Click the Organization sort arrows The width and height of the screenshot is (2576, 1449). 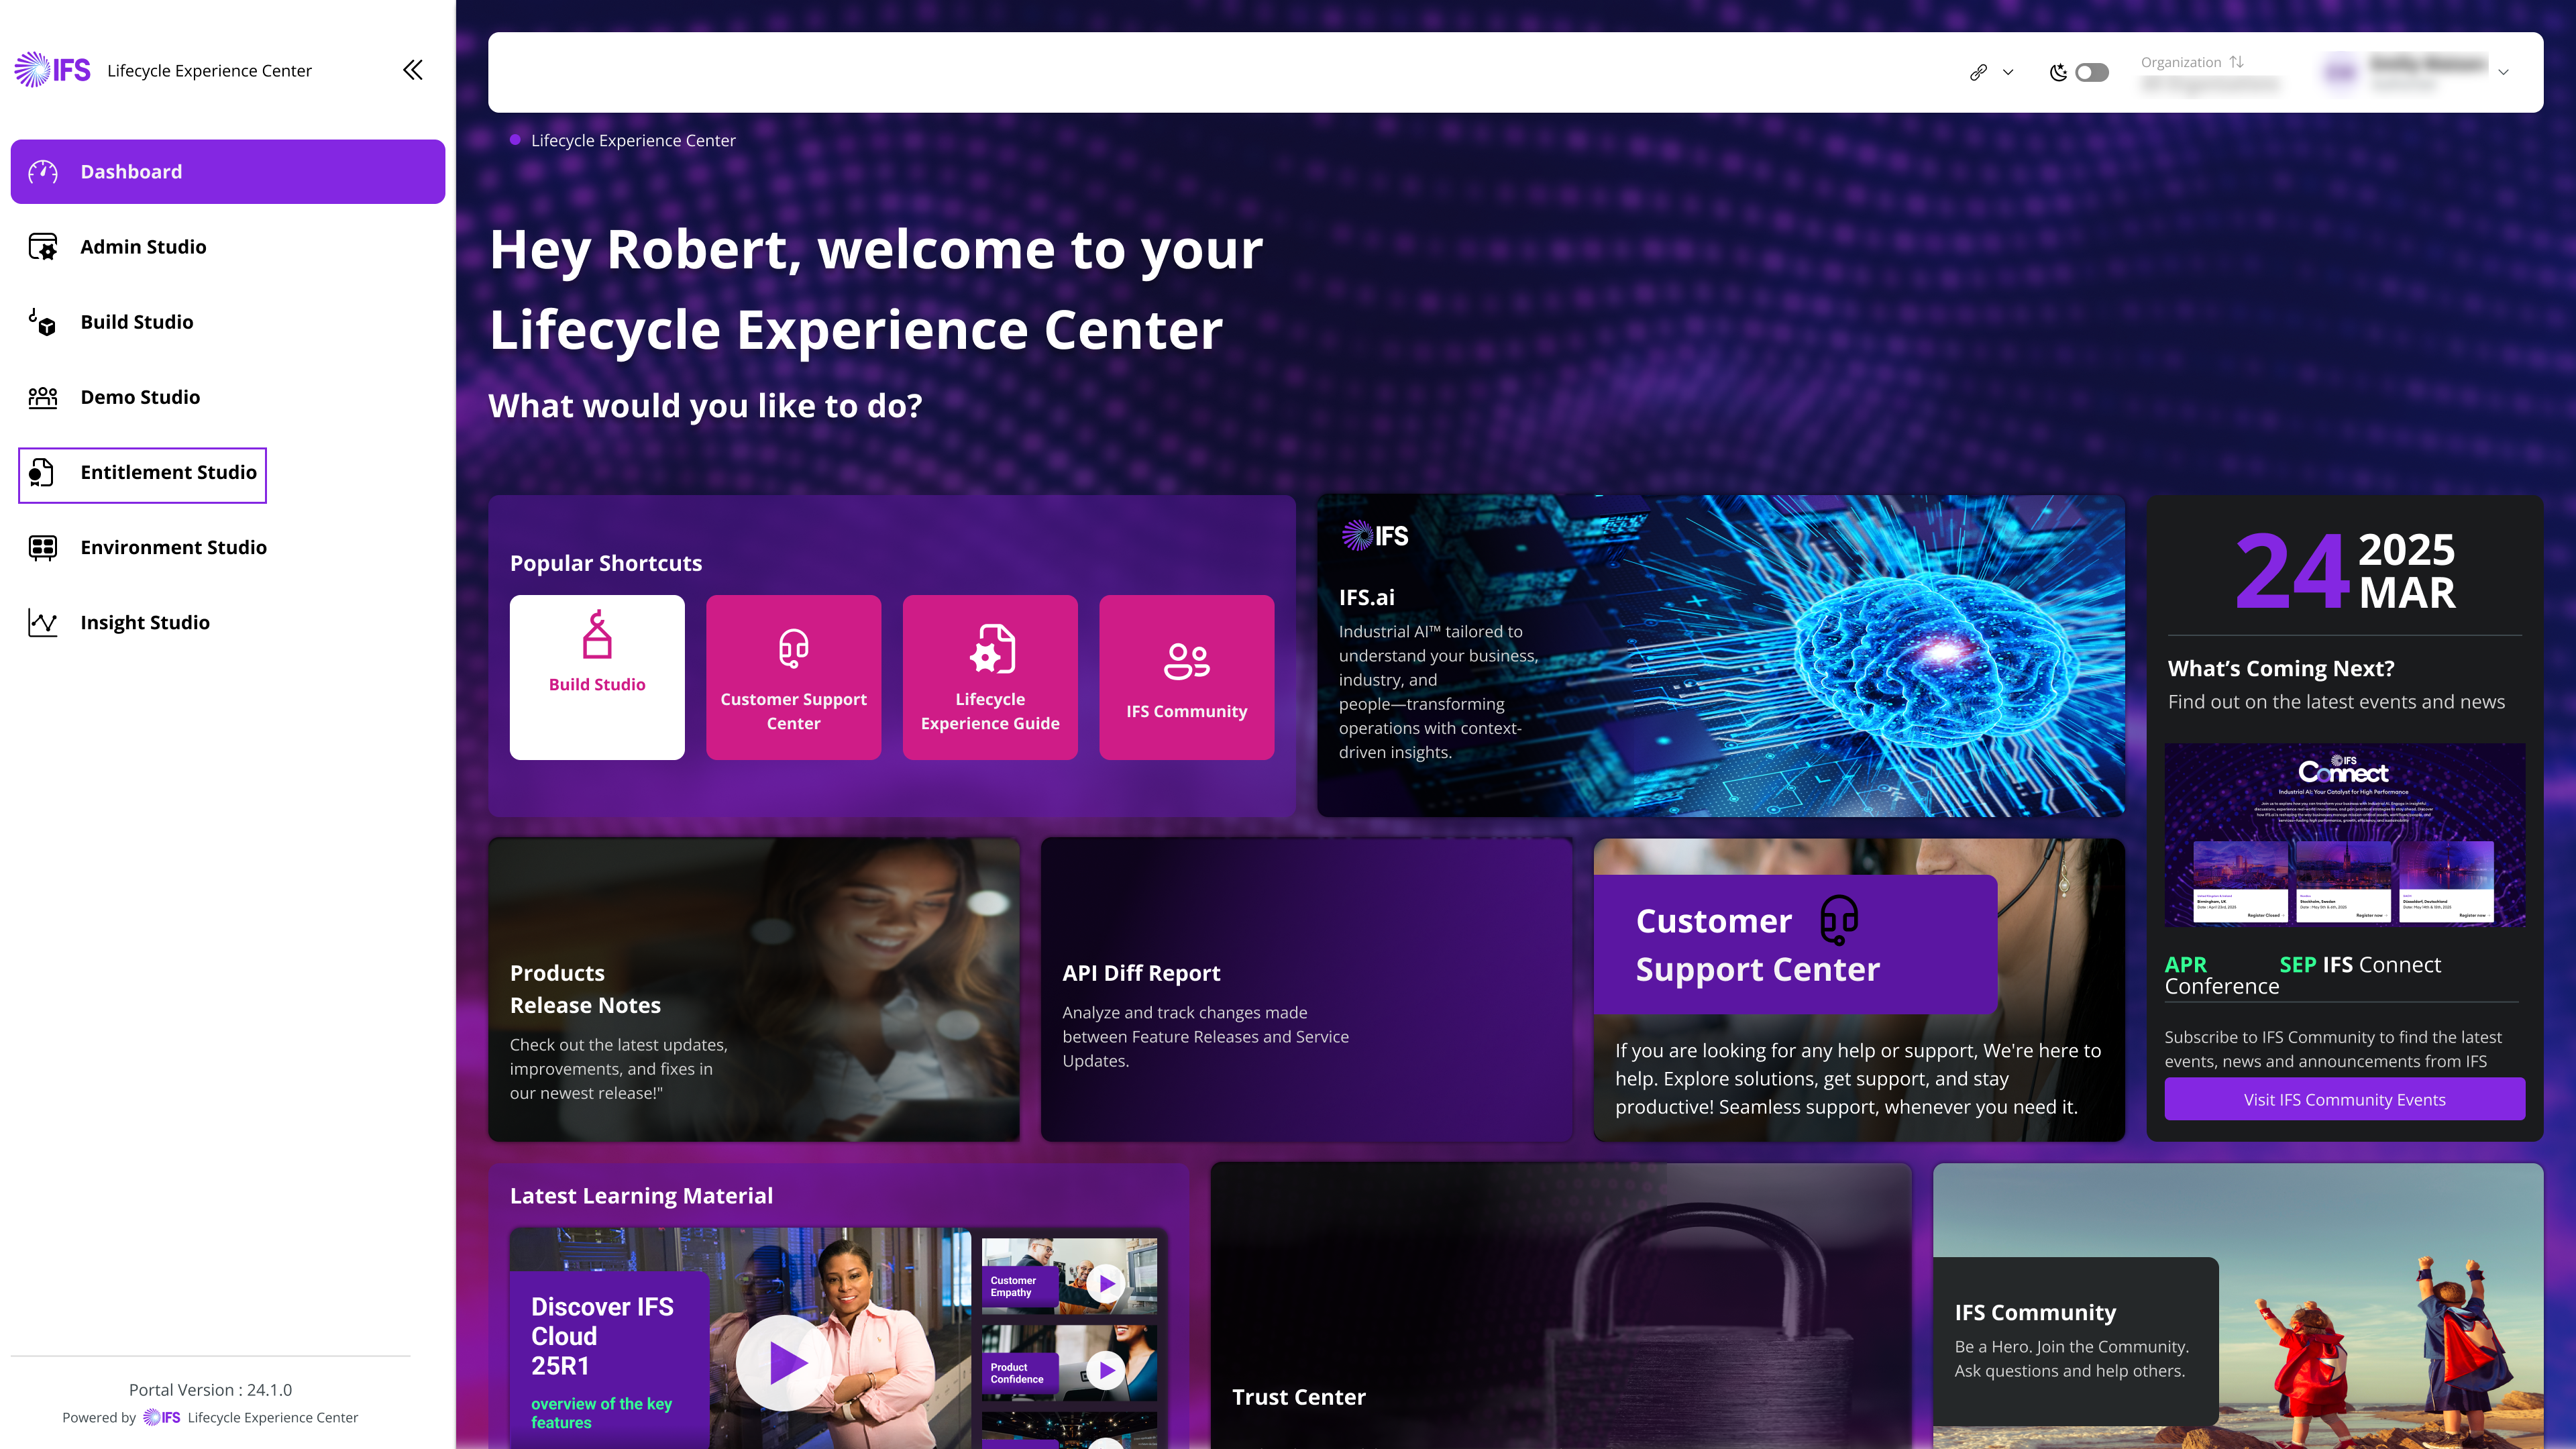2237,62
